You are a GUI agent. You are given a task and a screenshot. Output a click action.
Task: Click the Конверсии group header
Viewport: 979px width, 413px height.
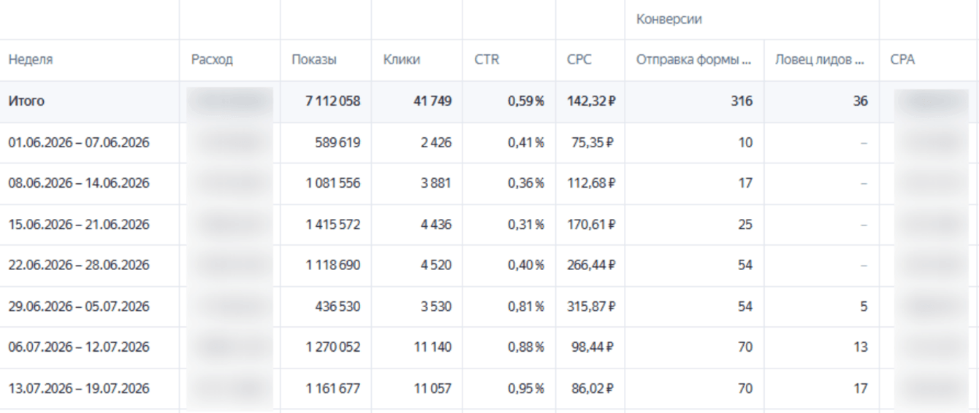click(x=668, y=20)
